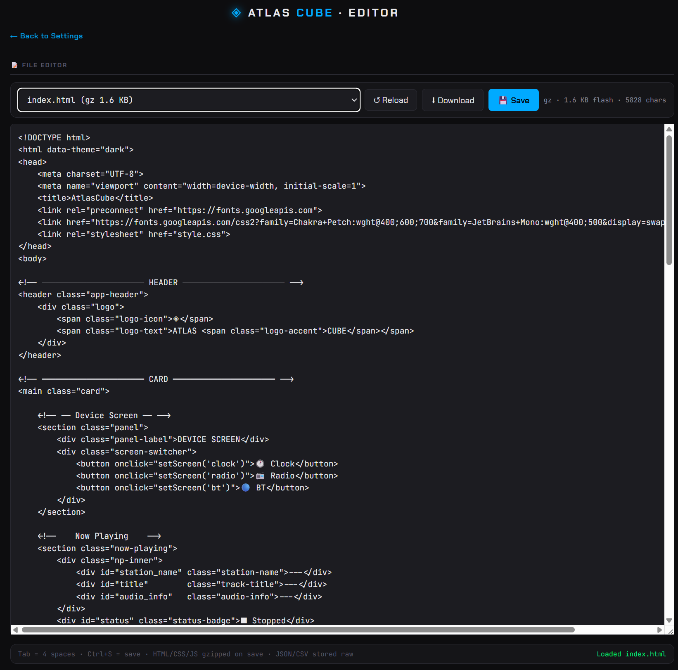Click the logo-icon span diamond line
Viewport: 678px width, 670px height.
(135, 319)
